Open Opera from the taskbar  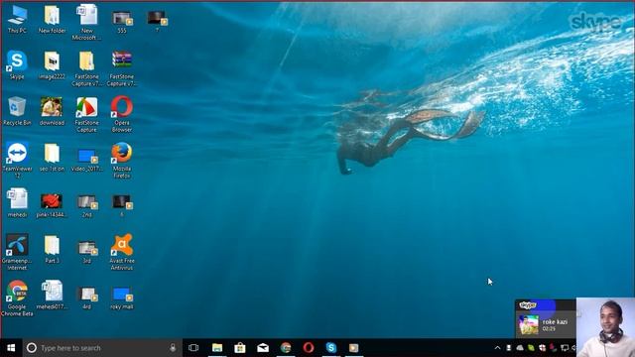[x=309, y=348]
